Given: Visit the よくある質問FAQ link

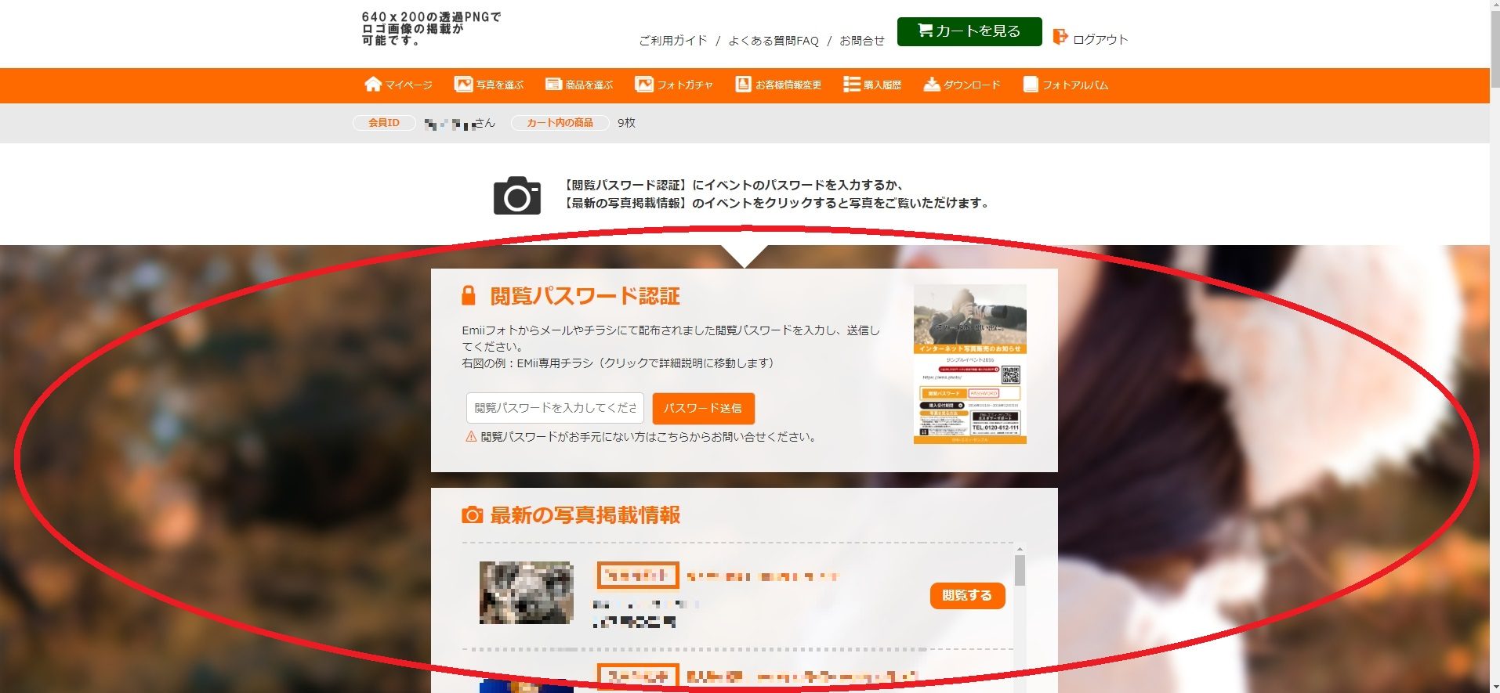Looking at the screenshot, I should (774, 41).
